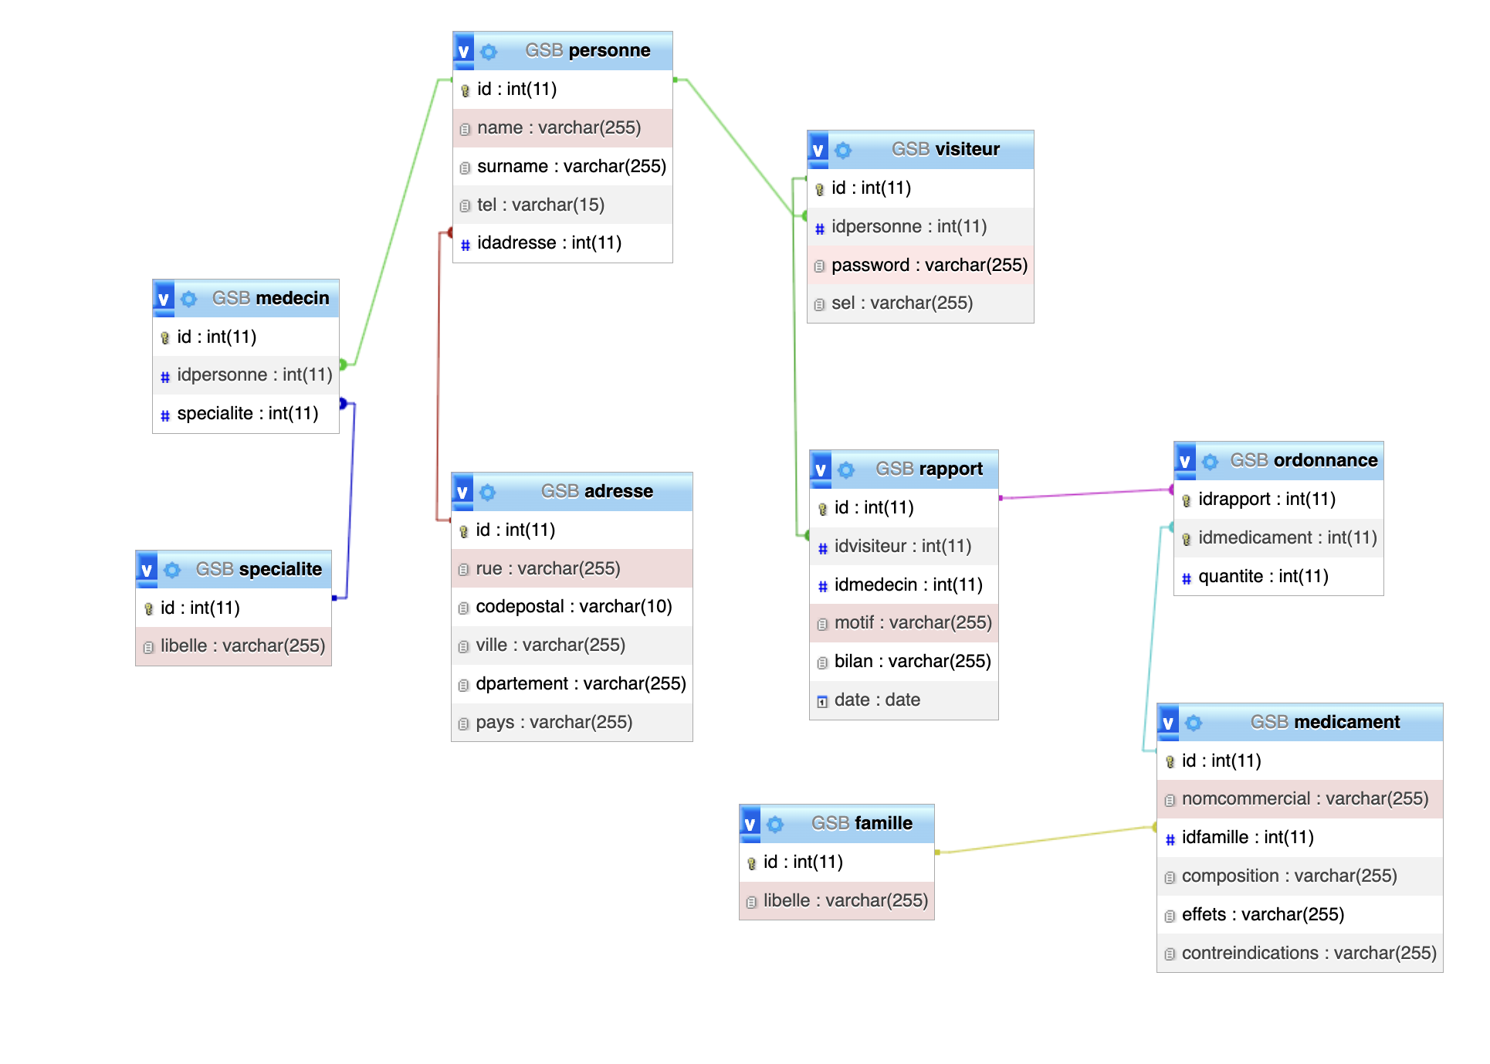
Task: Click the key icon of ordonnance idrapport
Action: tap(1186, 500)
